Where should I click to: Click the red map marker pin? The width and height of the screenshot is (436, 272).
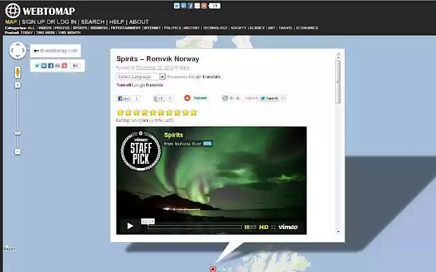pos(213,269)
